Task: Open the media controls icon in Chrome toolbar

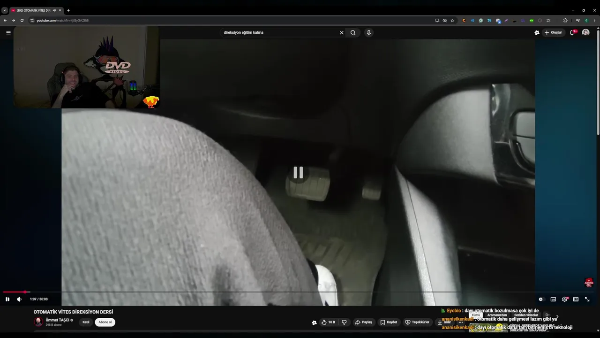Action: coord(578,20)
